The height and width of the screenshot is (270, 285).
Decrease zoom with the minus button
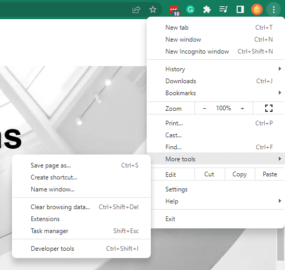(x=204, y=108)
